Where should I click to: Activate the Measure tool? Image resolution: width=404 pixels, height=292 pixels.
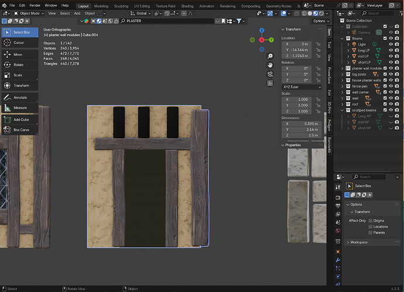click(19, 108)
